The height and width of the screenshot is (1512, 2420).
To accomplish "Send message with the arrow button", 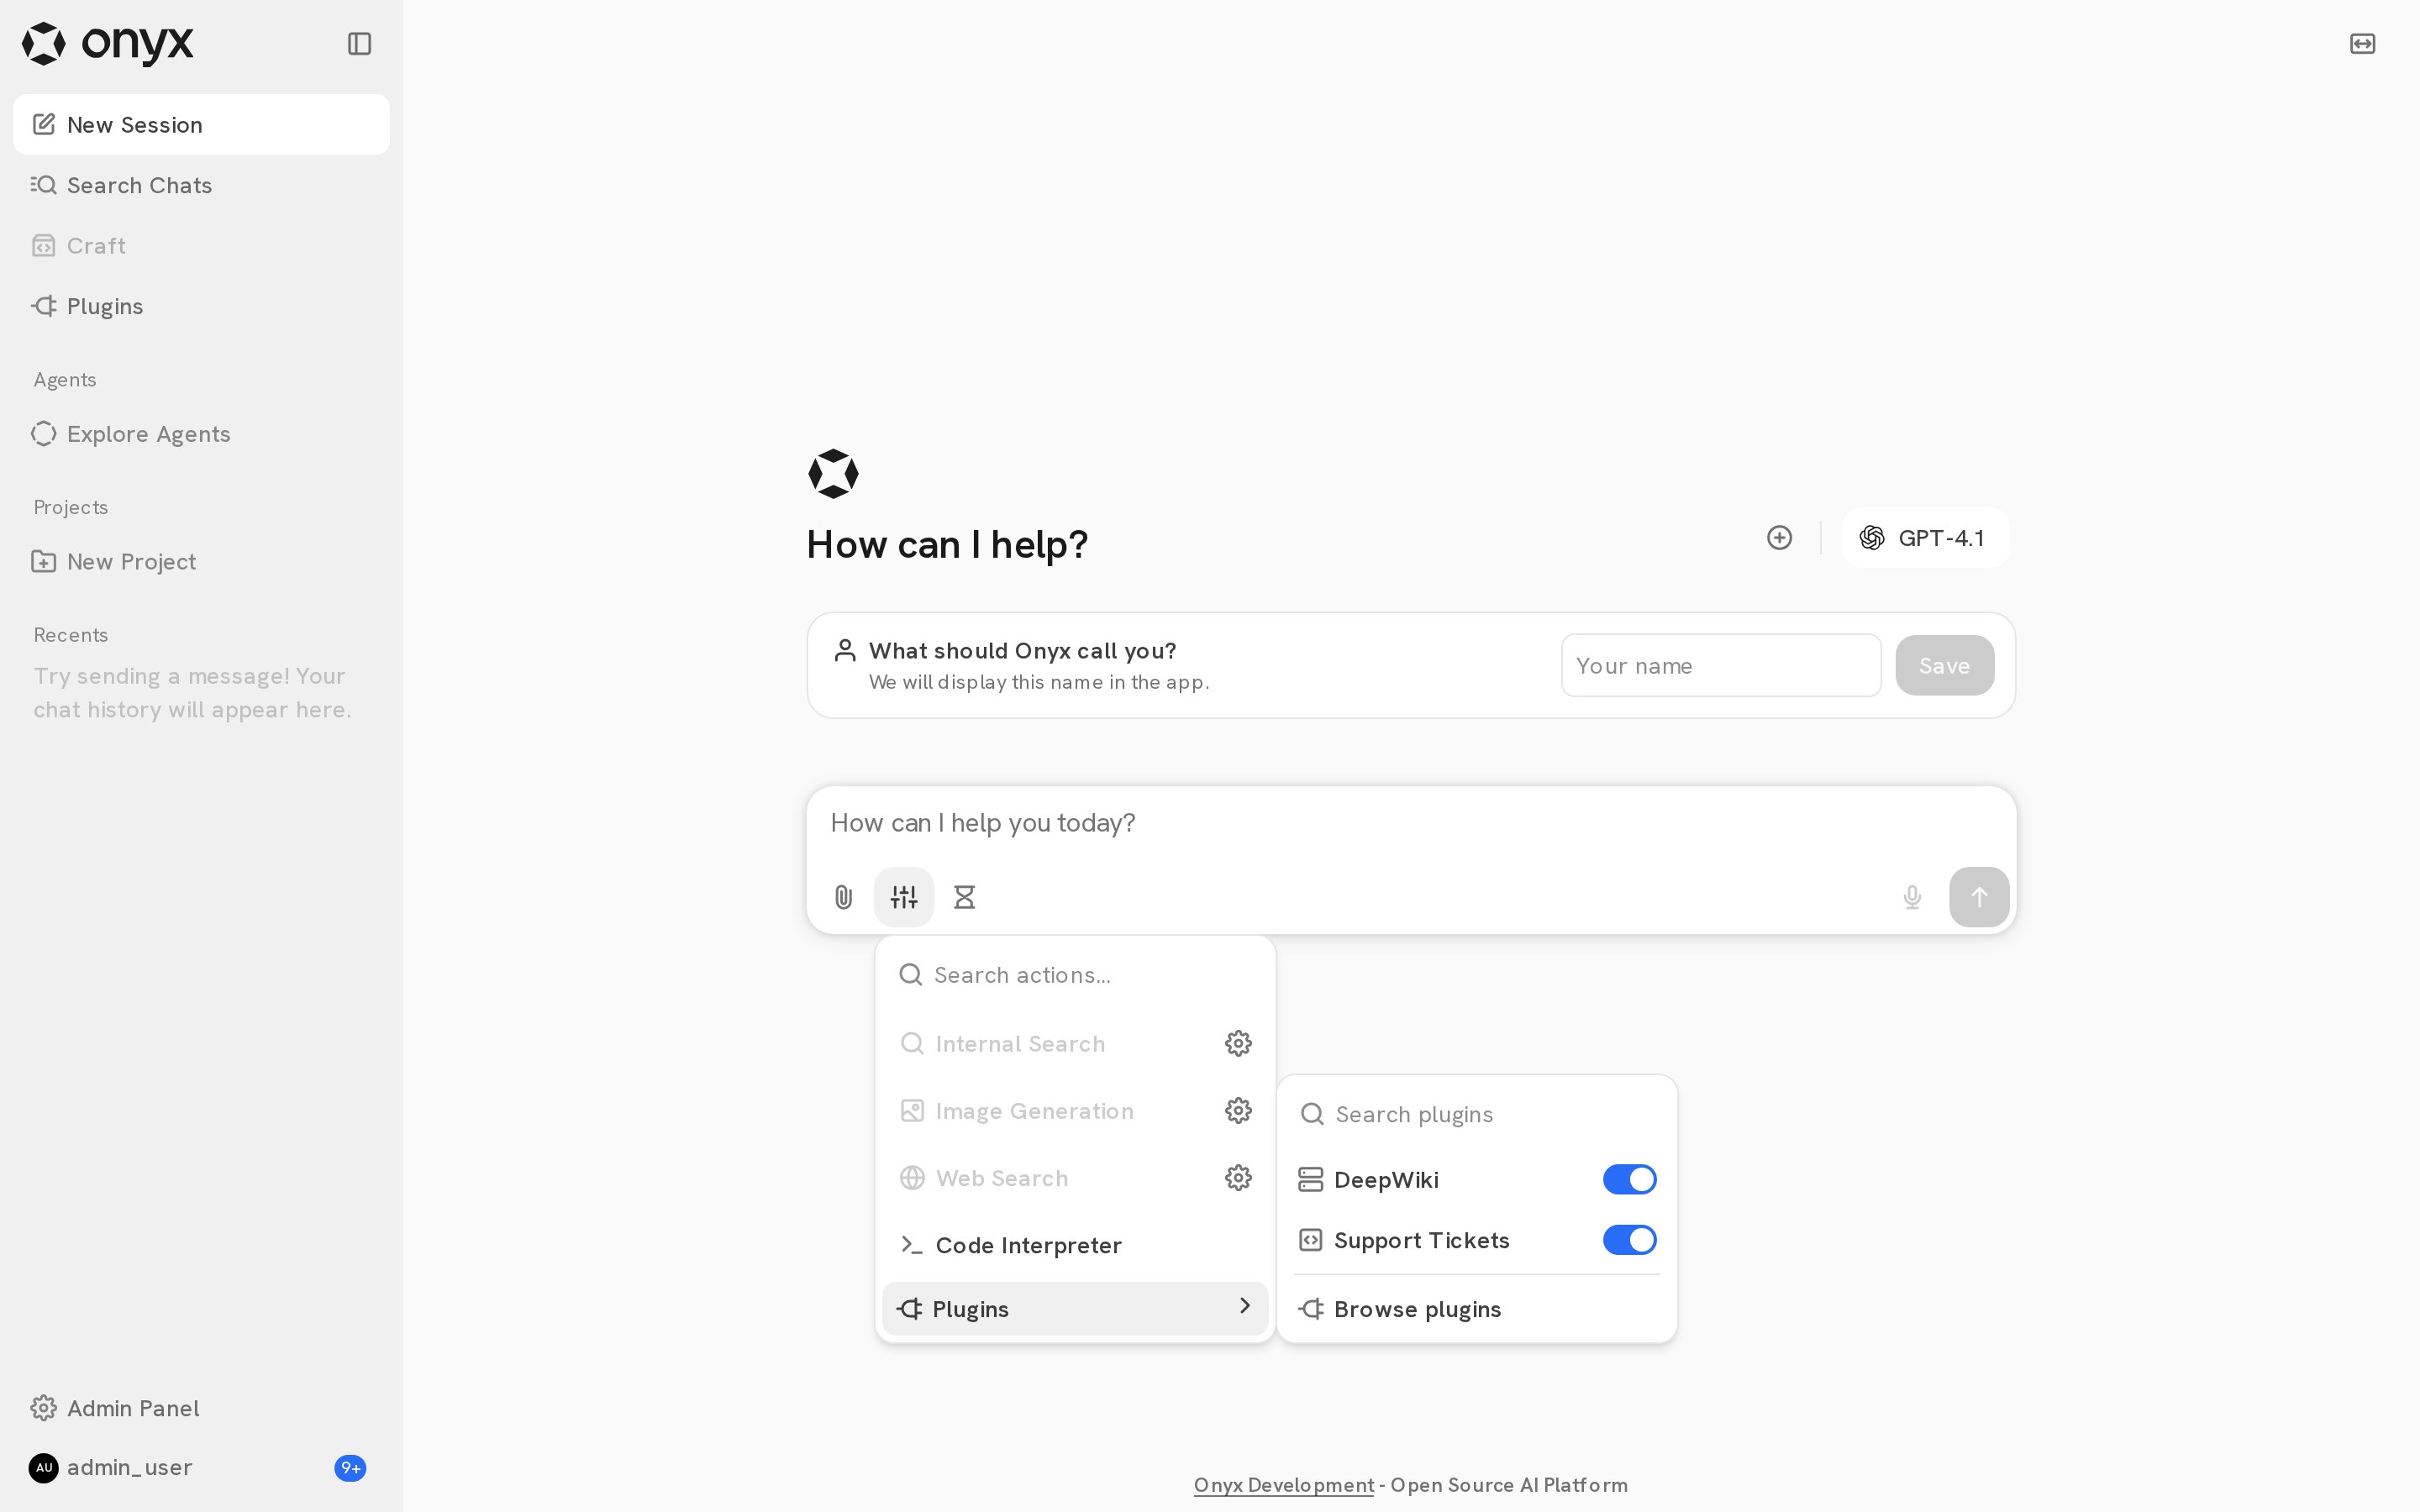I will click(x=1979, y=897).
